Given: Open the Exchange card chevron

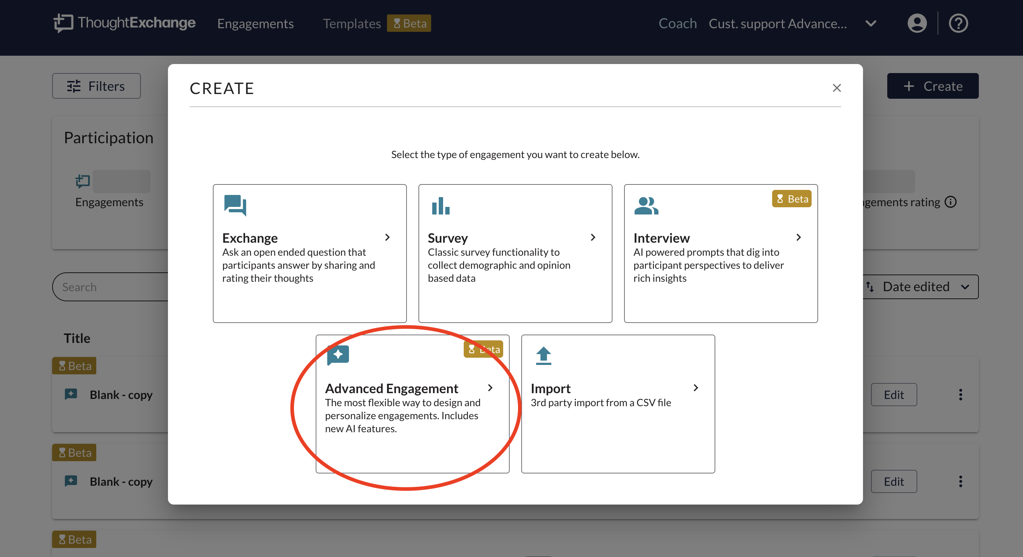Looking at the screenshot, I should coord(387,237).
